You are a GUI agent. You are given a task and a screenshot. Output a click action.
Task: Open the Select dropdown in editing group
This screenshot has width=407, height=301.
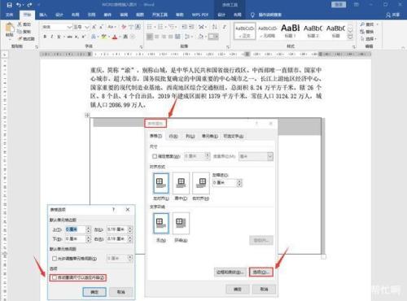tap(369, 39)
